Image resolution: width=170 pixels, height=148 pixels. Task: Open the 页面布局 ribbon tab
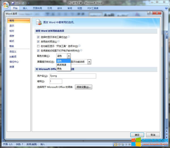click(37, 8)
